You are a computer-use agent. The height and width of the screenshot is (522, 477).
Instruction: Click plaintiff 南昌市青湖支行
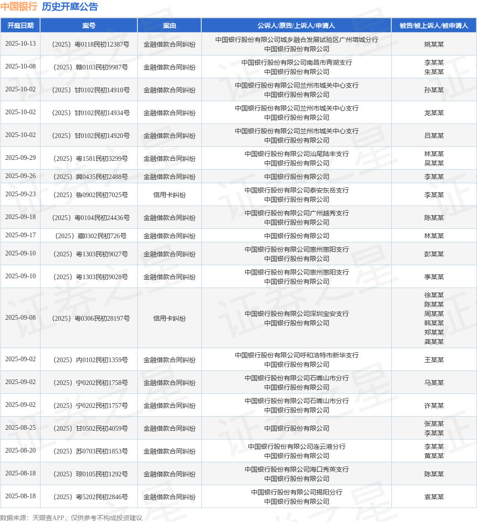297,62
